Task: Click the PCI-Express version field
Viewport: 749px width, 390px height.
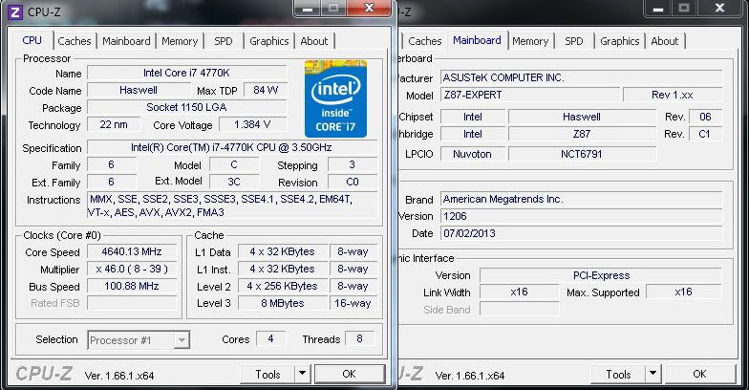Action: click(x=601, y=275)
